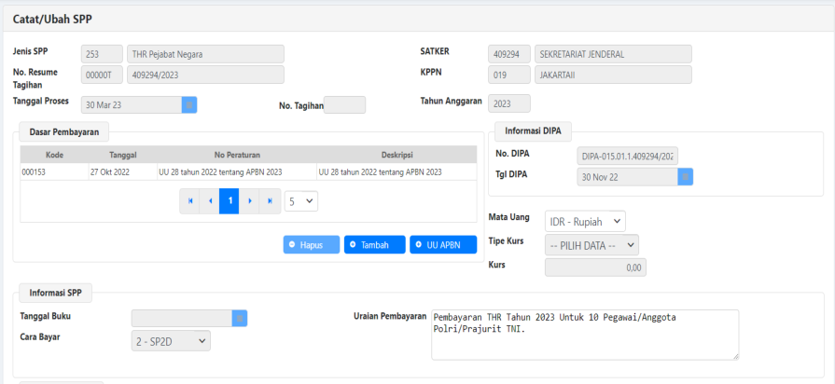The image size is (835, 384).
Task: Open the rows-per-page dropdown showing 5
Action: point(301,201)
